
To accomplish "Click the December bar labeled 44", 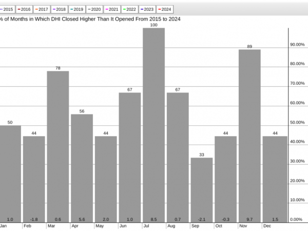I will click(275, 179).
